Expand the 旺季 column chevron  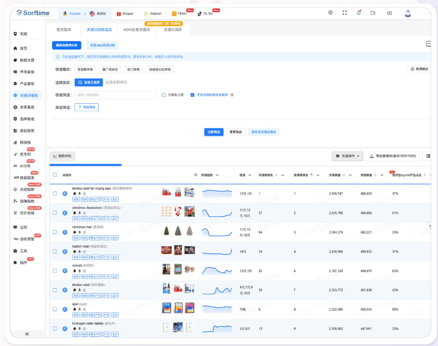click(250, 175)
